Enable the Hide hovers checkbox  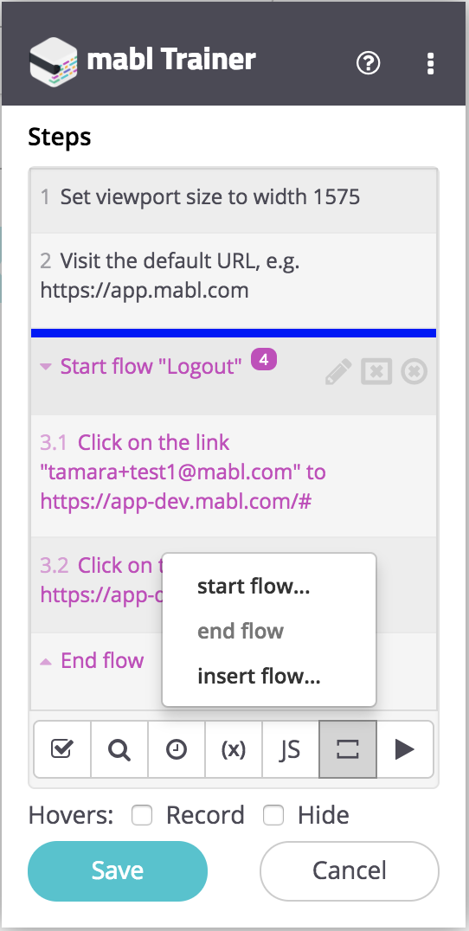pos(273,816)
